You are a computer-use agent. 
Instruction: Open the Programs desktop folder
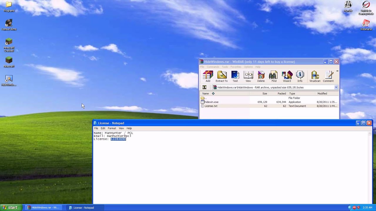coord(9,6)
